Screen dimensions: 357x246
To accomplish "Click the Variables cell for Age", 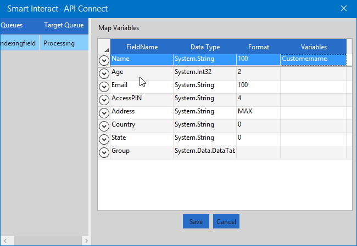I will (313, 72).
